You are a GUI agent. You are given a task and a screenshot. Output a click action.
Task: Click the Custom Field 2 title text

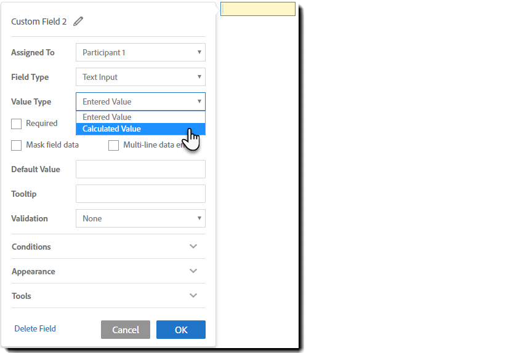[x=39, y=22]
